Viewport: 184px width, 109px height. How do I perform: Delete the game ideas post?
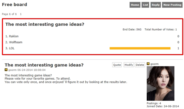140,65
